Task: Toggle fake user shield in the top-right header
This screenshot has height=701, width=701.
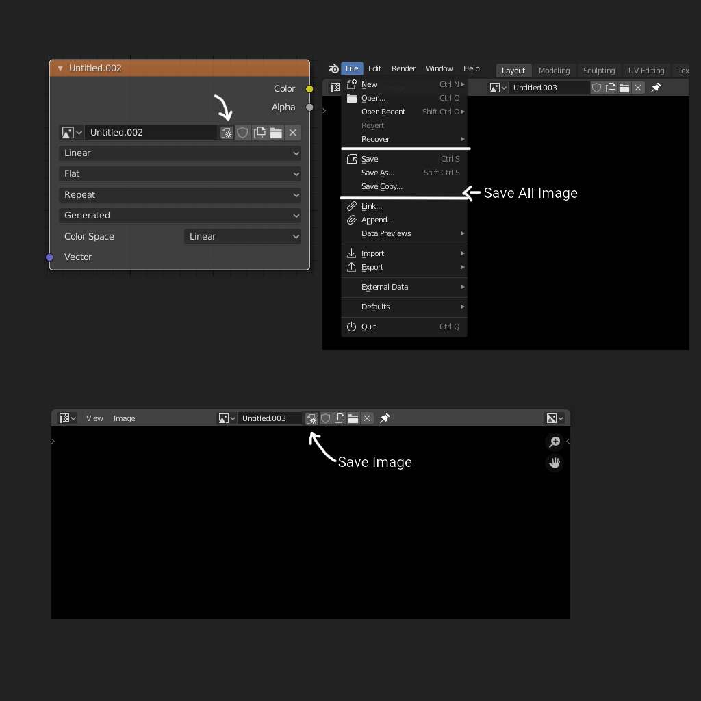Action: (x=597, y=88)
